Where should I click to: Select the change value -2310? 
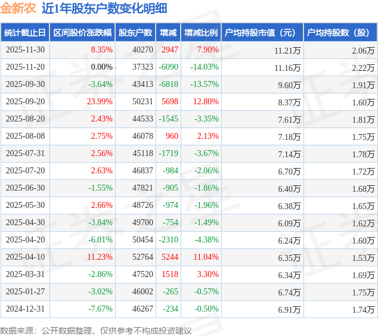(168, 240)
